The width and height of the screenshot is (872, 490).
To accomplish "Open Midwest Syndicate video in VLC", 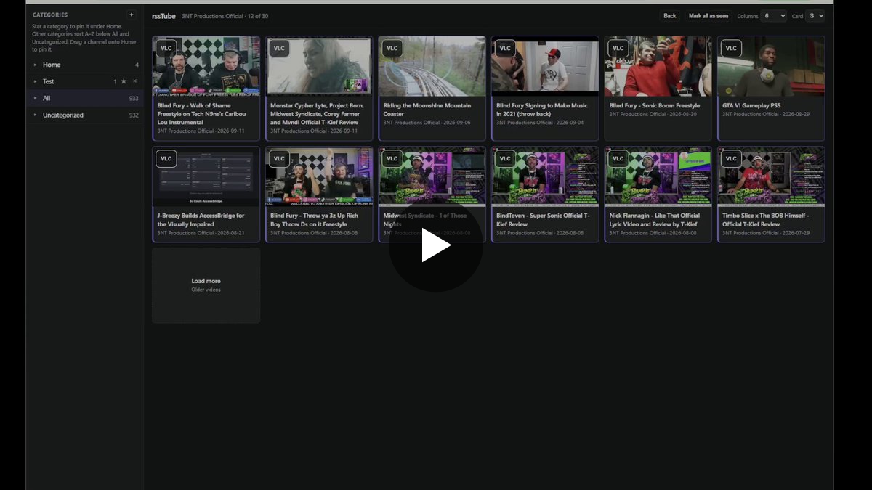I will (392, 159).
